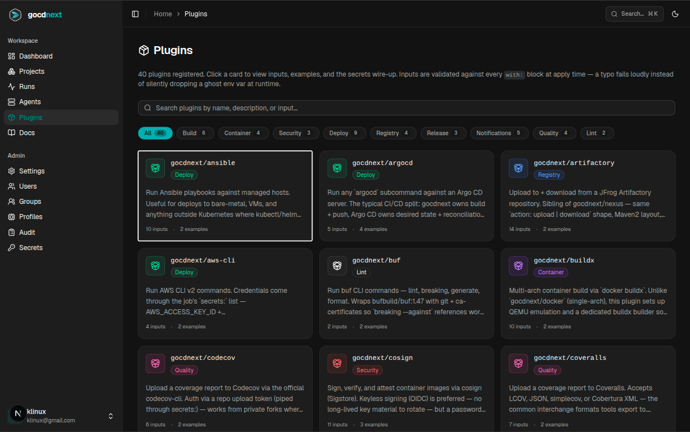Filter plugins by Deploy category
The width and height of the screenshot is (690, 432).
coord(345,133)
